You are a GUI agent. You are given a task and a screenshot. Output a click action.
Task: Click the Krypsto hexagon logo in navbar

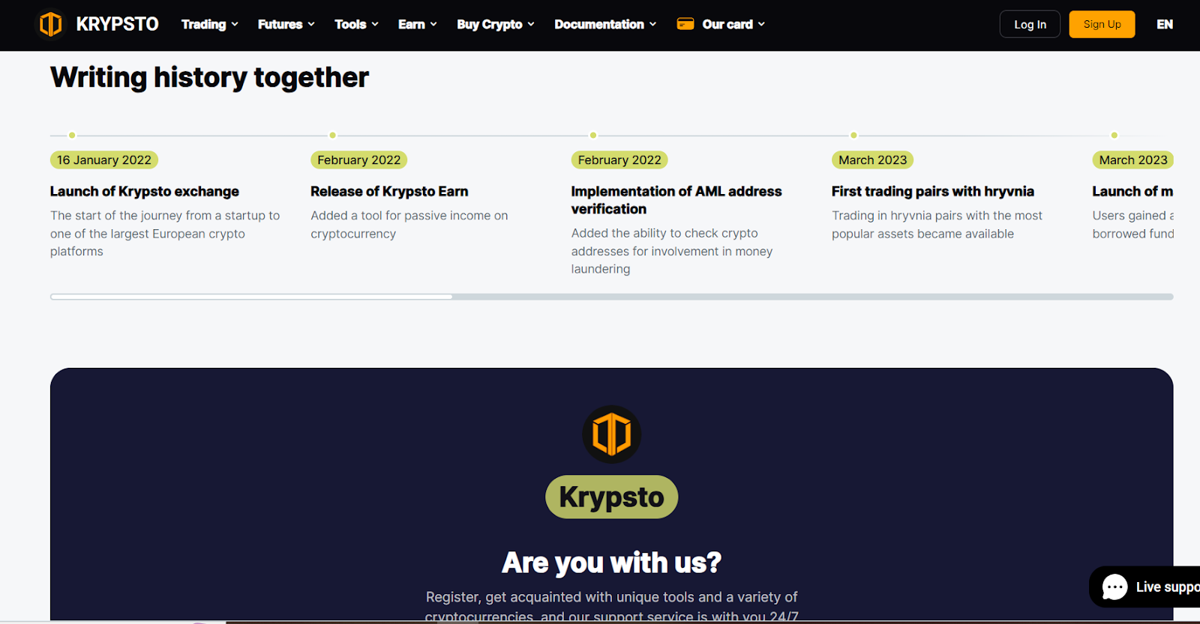pyautogui.click(x=50, y=24)
